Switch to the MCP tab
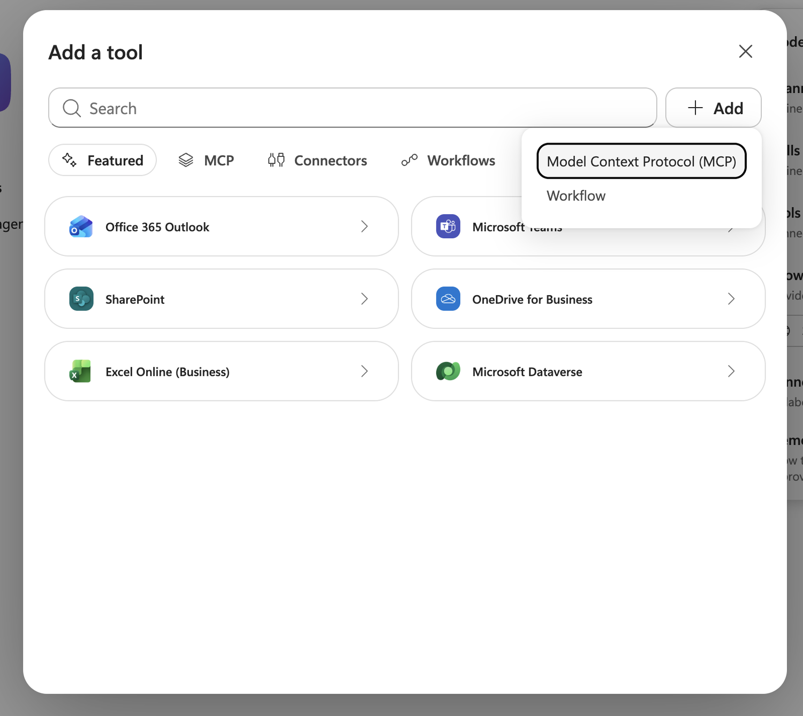Viewport: 803px width, 716px height. coord(206,160)
